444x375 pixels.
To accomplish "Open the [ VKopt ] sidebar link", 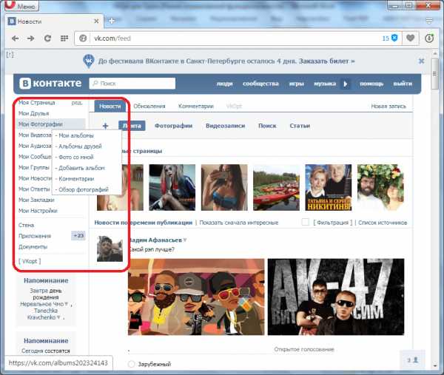I will coord(30,261).
